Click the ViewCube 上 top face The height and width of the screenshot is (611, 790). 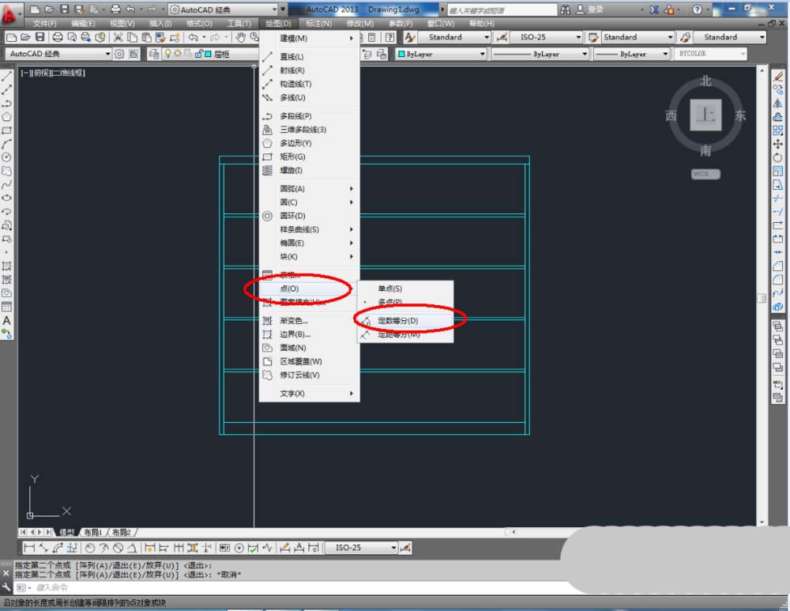coord(705,115)
